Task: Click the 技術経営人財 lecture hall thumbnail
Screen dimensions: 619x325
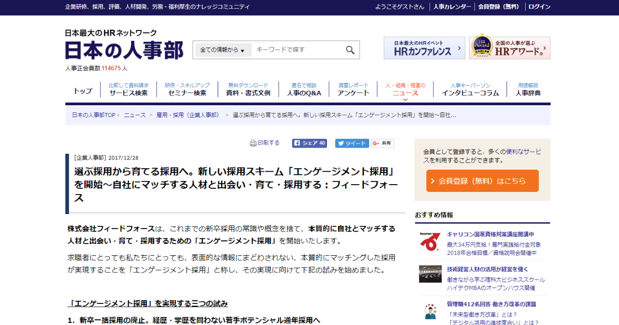Action: click(x=430, y=274)
